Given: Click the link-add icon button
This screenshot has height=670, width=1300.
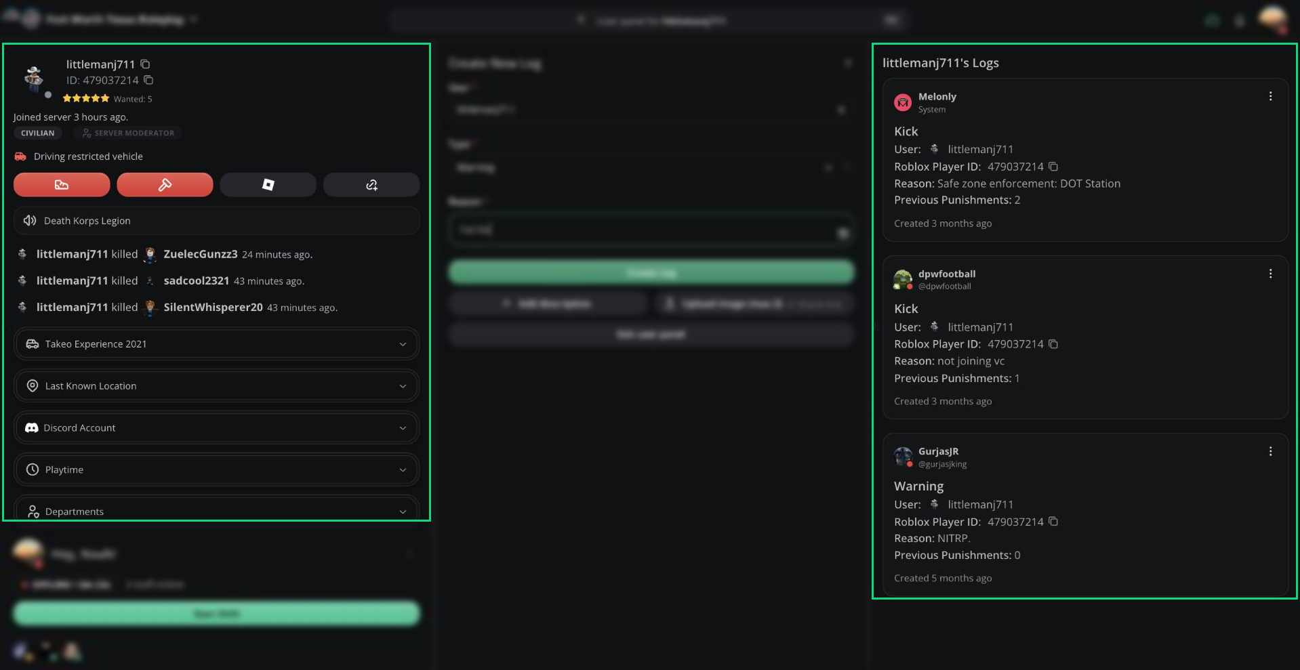Looking at the screenshot, I should [x=371, y=184].
